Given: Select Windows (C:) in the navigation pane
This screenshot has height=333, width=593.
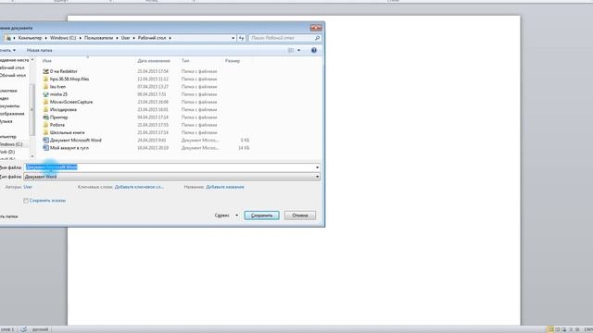Looking at the screenshot, I should point(11,144).
